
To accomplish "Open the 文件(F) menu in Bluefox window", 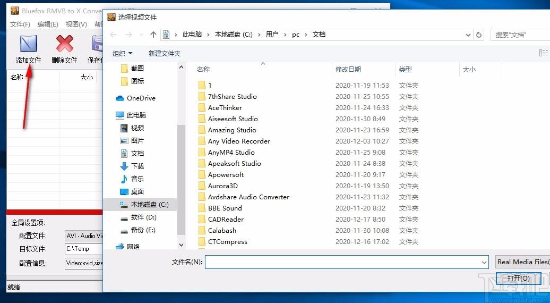I will pyautogui.click(x=20, y=24).
